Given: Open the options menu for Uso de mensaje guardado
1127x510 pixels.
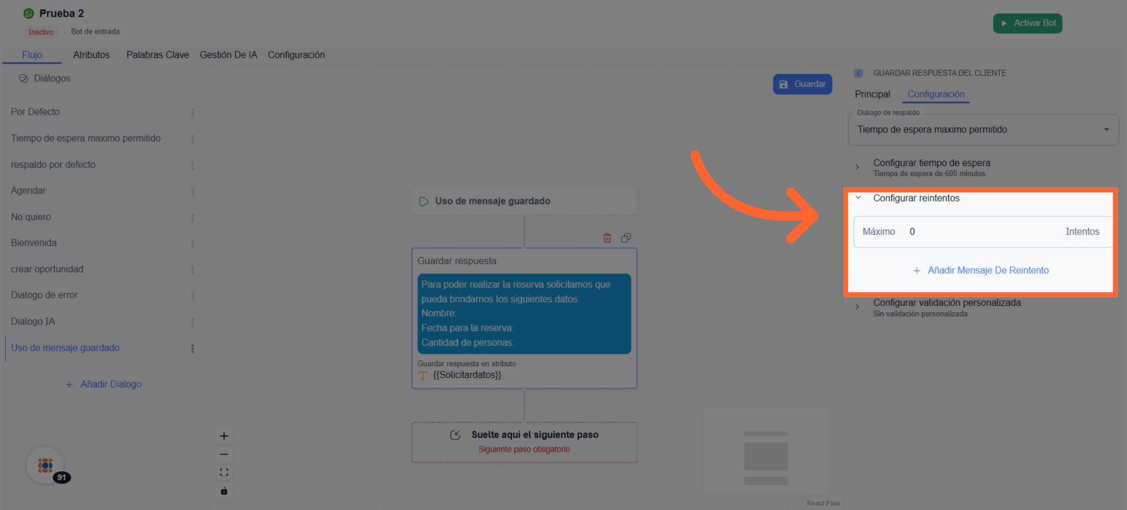Looking at the screenshot, I should (193, 348).
